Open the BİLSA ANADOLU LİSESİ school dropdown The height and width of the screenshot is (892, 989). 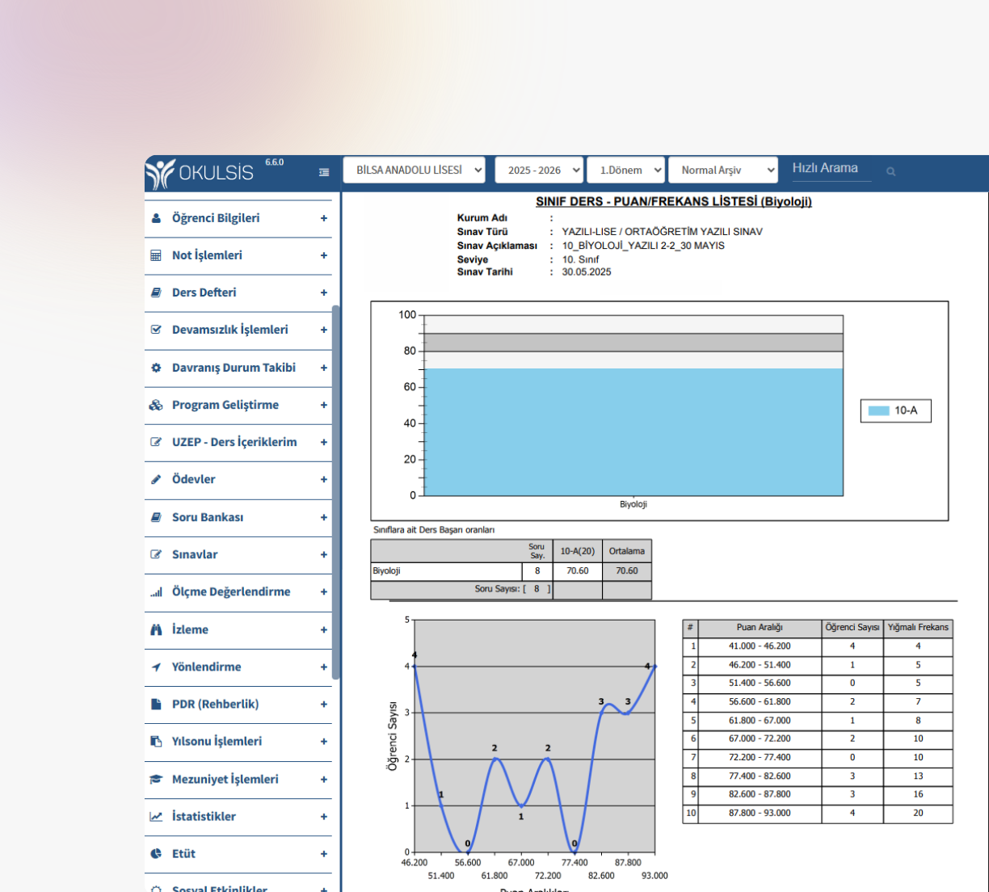click(415, 170)
